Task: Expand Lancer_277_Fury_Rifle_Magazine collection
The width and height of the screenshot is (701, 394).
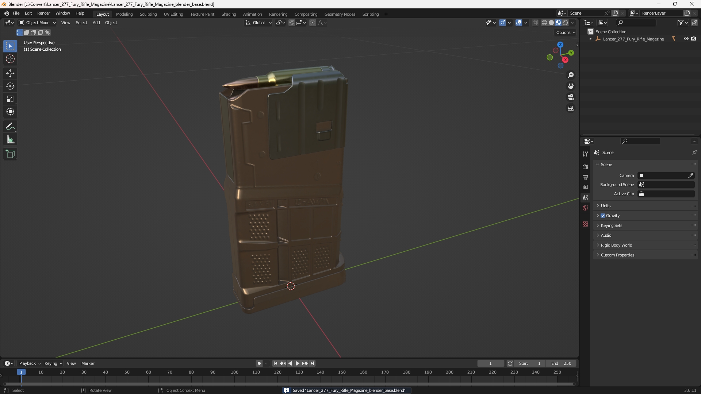Action: coord(591,39)
